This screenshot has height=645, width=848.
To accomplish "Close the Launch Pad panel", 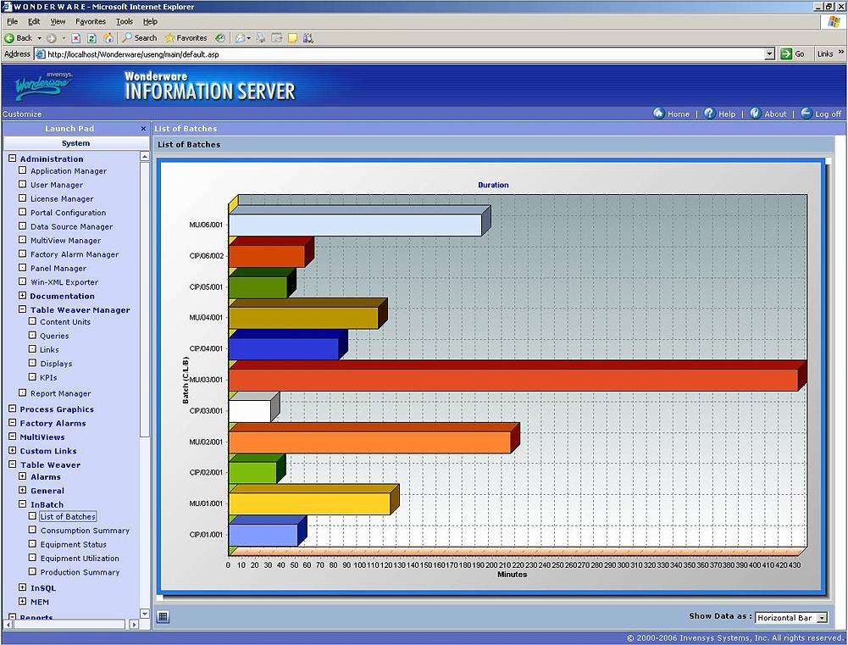I will [143, 129].
